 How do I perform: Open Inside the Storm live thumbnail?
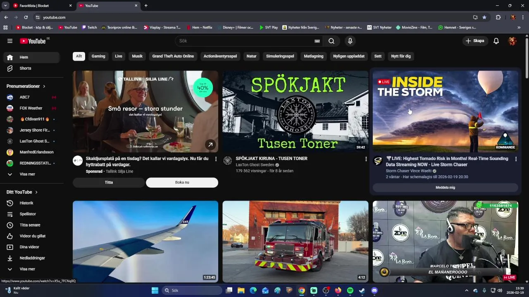tap(445, 111)
